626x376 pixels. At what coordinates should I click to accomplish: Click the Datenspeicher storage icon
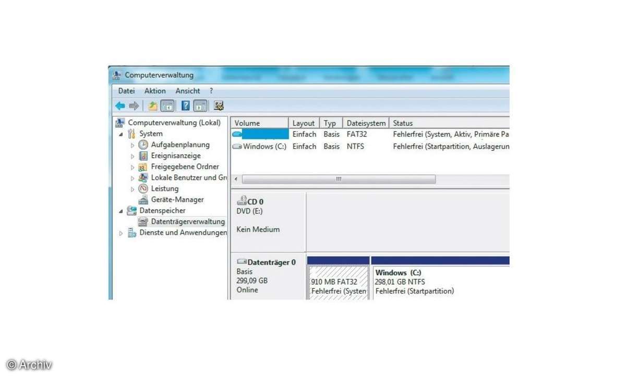tap(132, 211)
